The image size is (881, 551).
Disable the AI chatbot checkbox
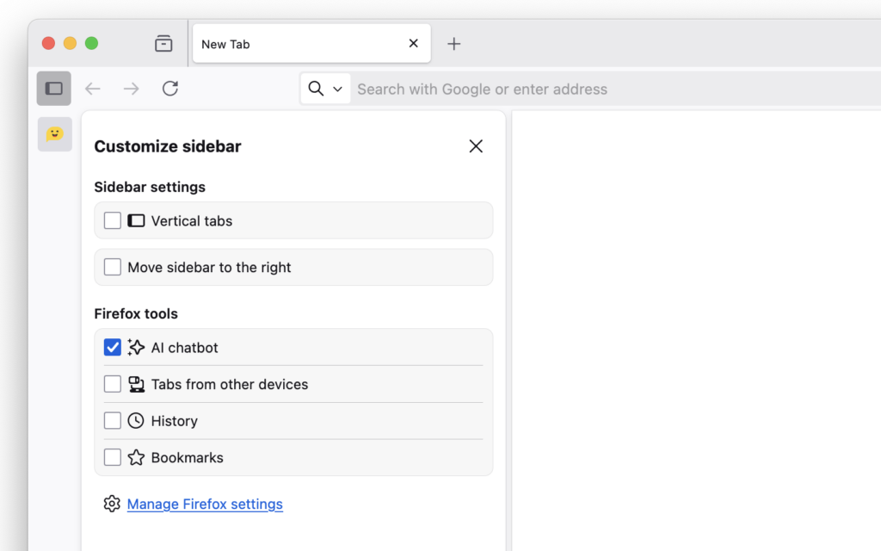[x=112, y=347]
